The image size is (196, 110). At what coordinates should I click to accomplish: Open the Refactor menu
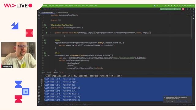71,6
